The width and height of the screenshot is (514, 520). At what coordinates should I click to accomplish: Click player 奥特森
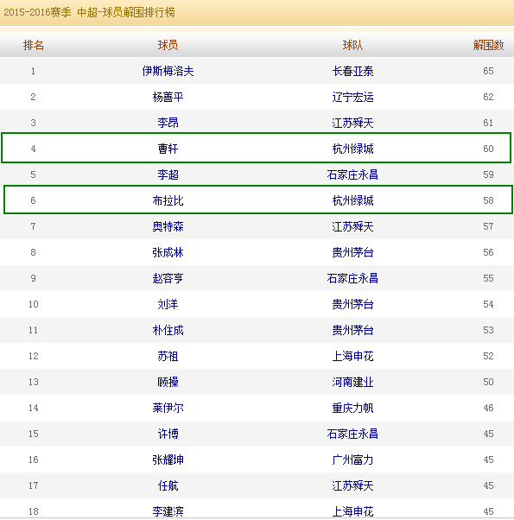pyautogui.click(x=168, y=226)
